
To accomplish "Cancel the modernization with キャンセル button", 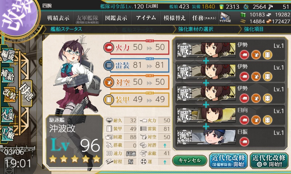I will (x=190, y=160).
